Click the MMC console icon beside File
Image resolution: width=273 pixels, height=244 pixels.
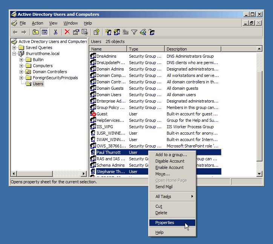pos(14,23)
